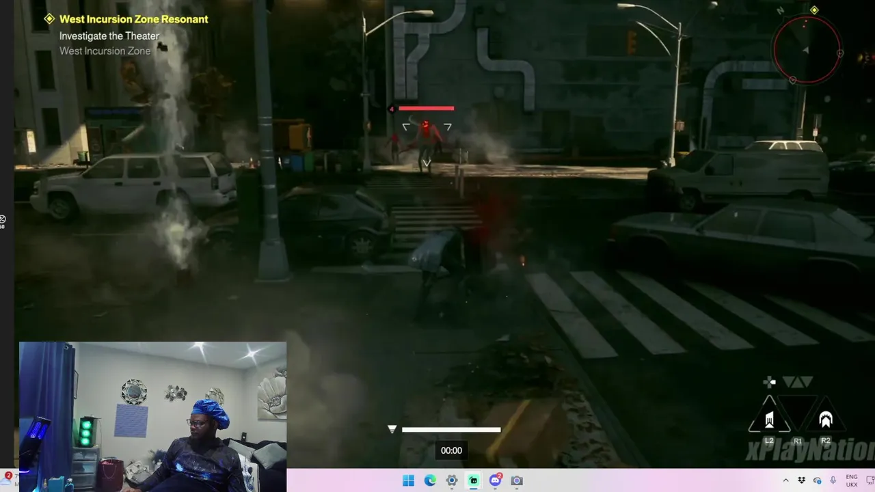Viewport: 875px width, 492px height.
Task: Click the minimap marker on right rim
Action: (840, 53)
